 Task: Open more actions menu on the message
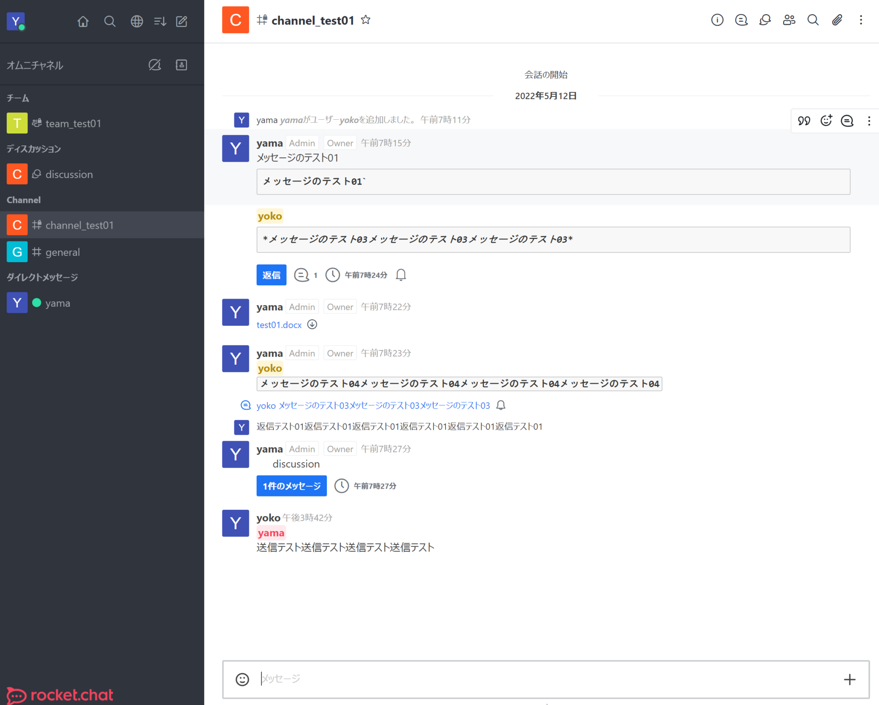tap(869, 121)
